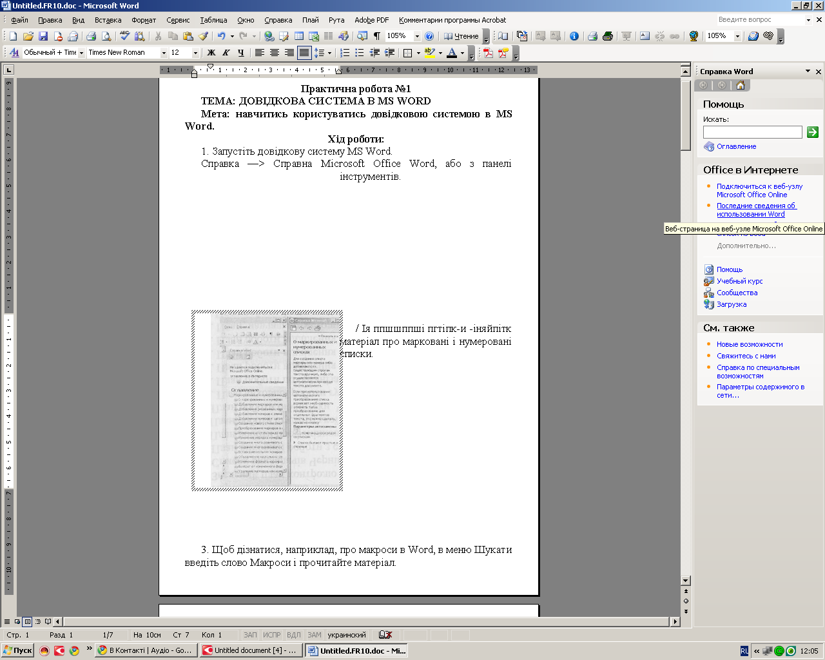
Task: Open the Таблица menu
Action: pyautogui.click(x=213, y=20)
